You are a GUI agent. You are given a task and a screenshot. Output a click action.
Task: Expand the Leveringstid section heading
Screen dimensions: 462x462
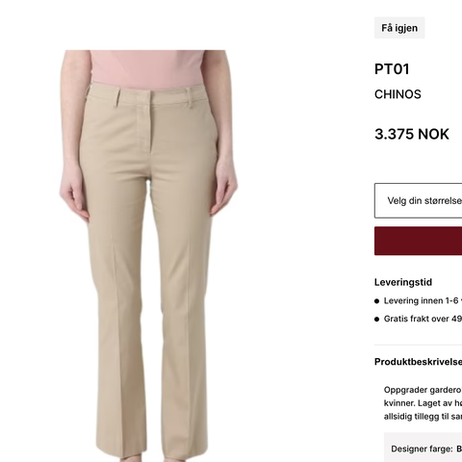coord(403,282)
